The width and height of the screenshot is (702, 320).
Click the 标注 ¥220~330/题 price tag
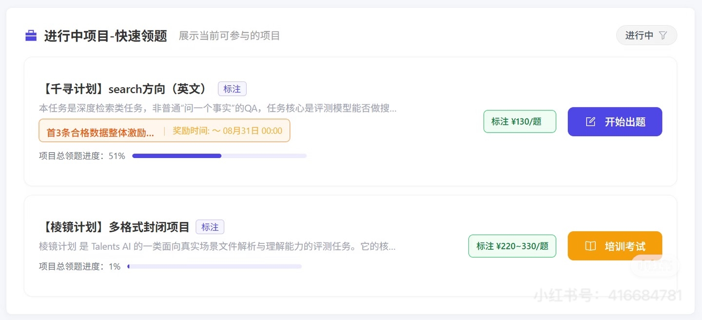click(512, 246)
